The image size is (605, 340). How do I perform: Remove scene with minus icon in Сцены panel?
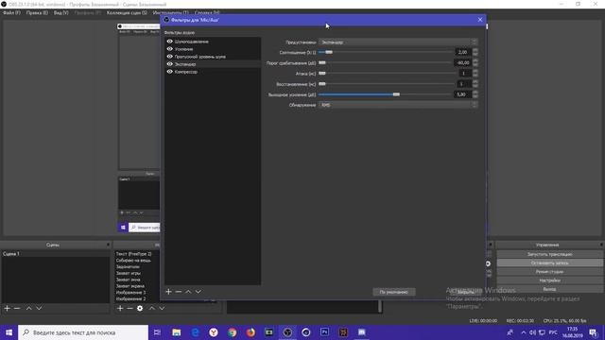(17, 309)
